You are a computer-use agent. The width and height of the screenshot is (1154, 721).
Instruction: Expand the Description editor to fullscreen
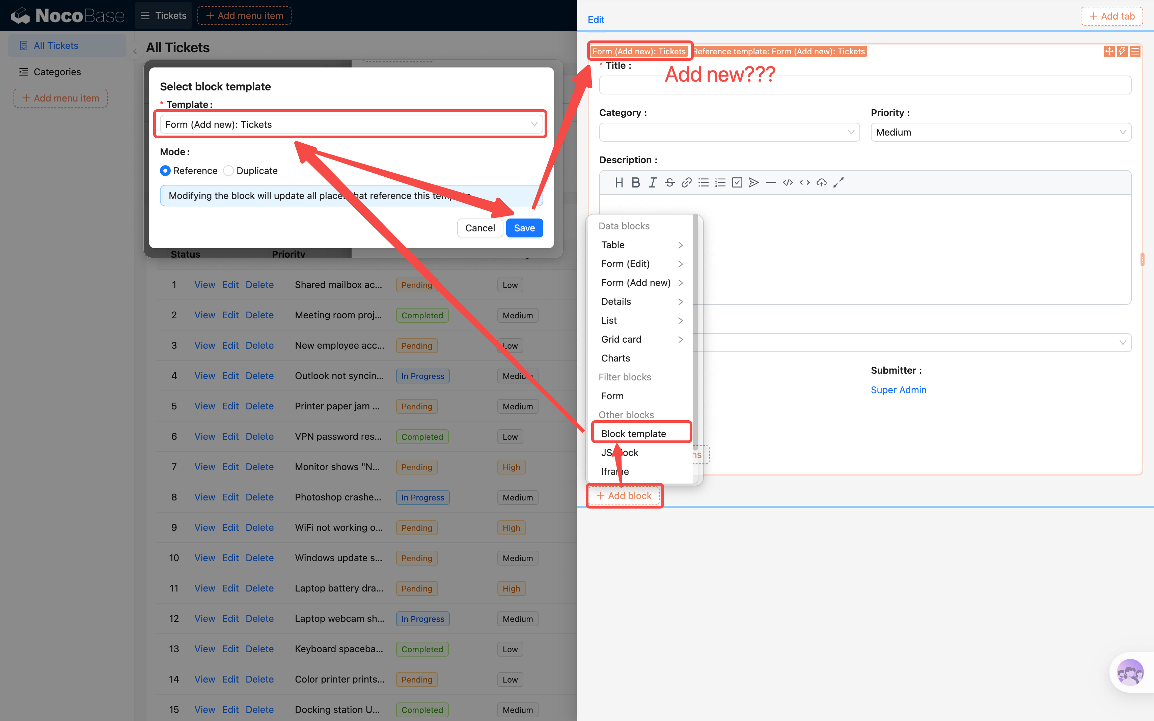click(x=838, y=183)
